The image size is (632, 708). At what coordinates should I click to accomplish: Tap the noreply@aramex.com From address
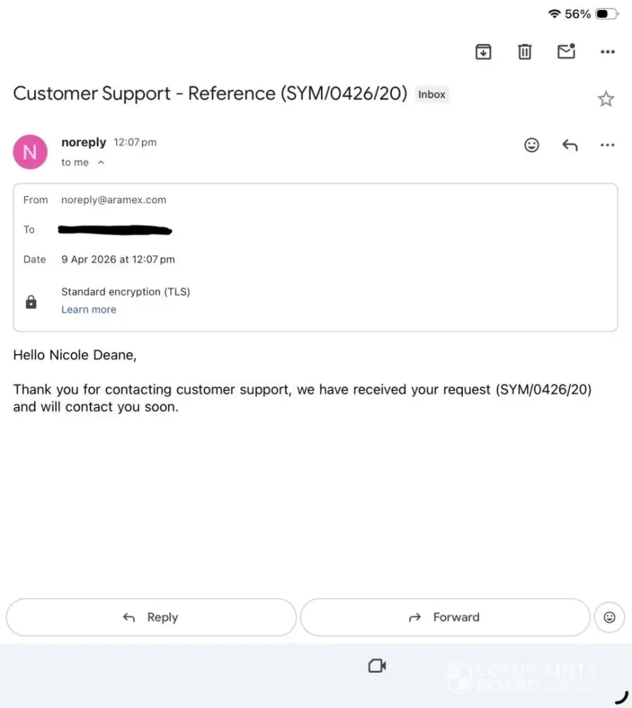[x=114, y=200]
